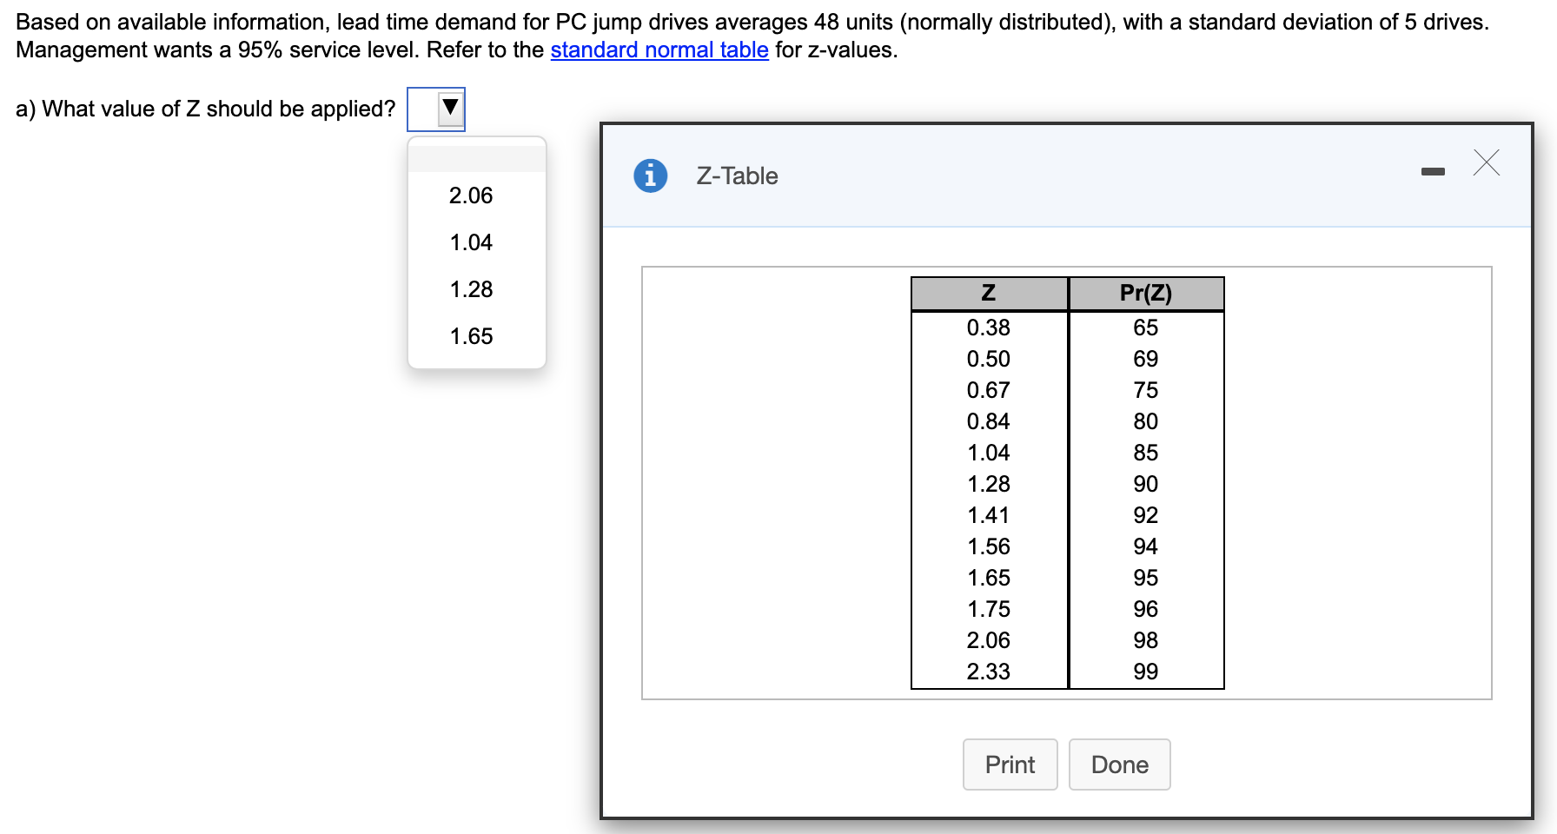Select 2.06 from the dropdown list
This screenshot has width=1557, height=834.
pyautogui.click(x=470, y=195)
